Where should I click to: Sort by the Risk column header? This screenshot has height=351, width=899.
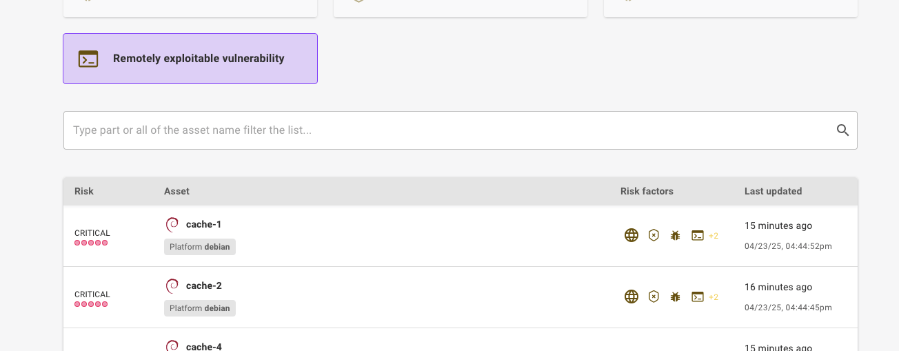84,191
